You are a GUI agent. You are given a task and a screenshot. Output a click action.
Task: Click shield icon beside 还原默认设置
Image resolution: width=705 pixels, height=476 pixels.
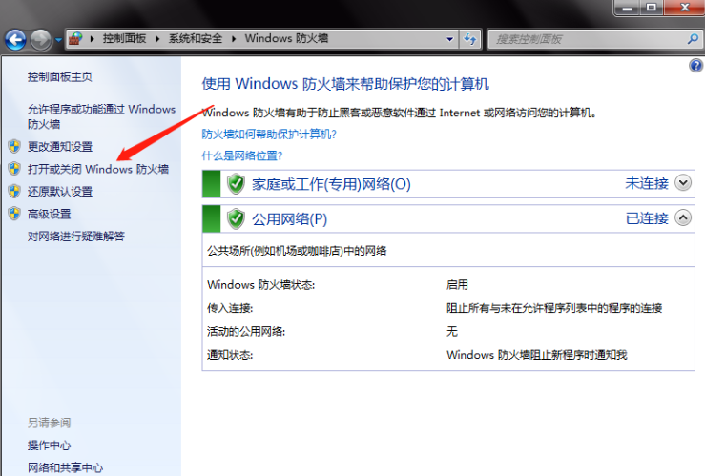pyautogui.click(x=14, y=191)
